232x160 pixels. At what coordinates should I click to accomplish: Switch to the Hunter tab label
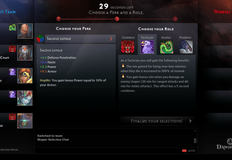click(x=166, y=37)
